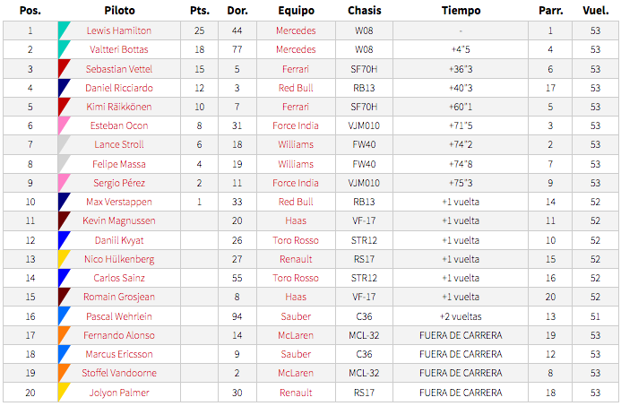Open Valtteri Bottas driver link
Viewport: 621px width, 406px height.
(119, 49)
